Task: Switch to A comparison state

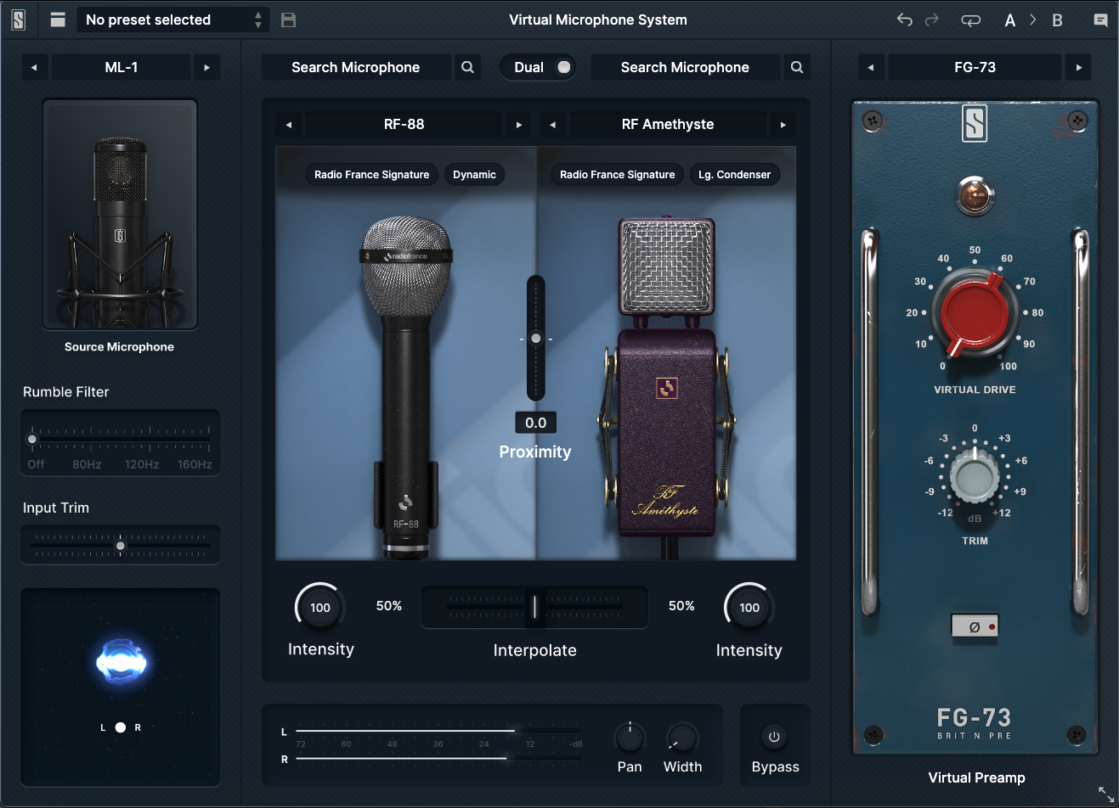Action: (x=1010, y=20)
